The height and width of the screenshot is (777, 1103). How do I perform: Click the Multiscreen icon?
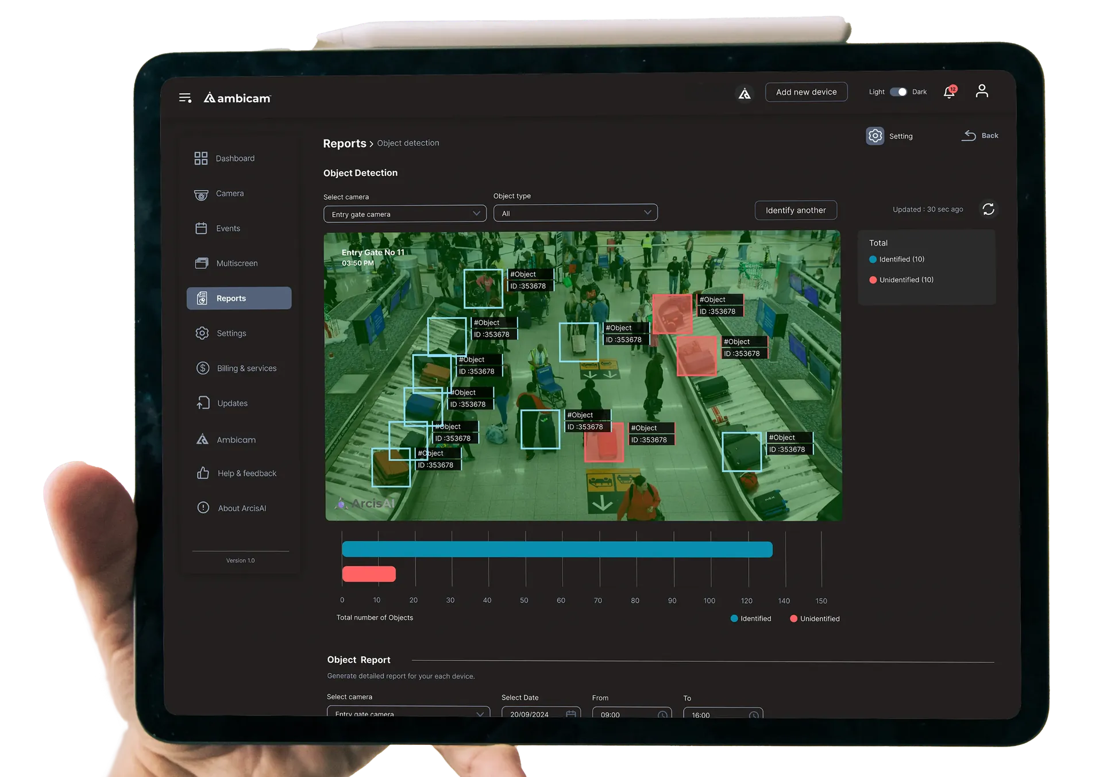(202, 263)
